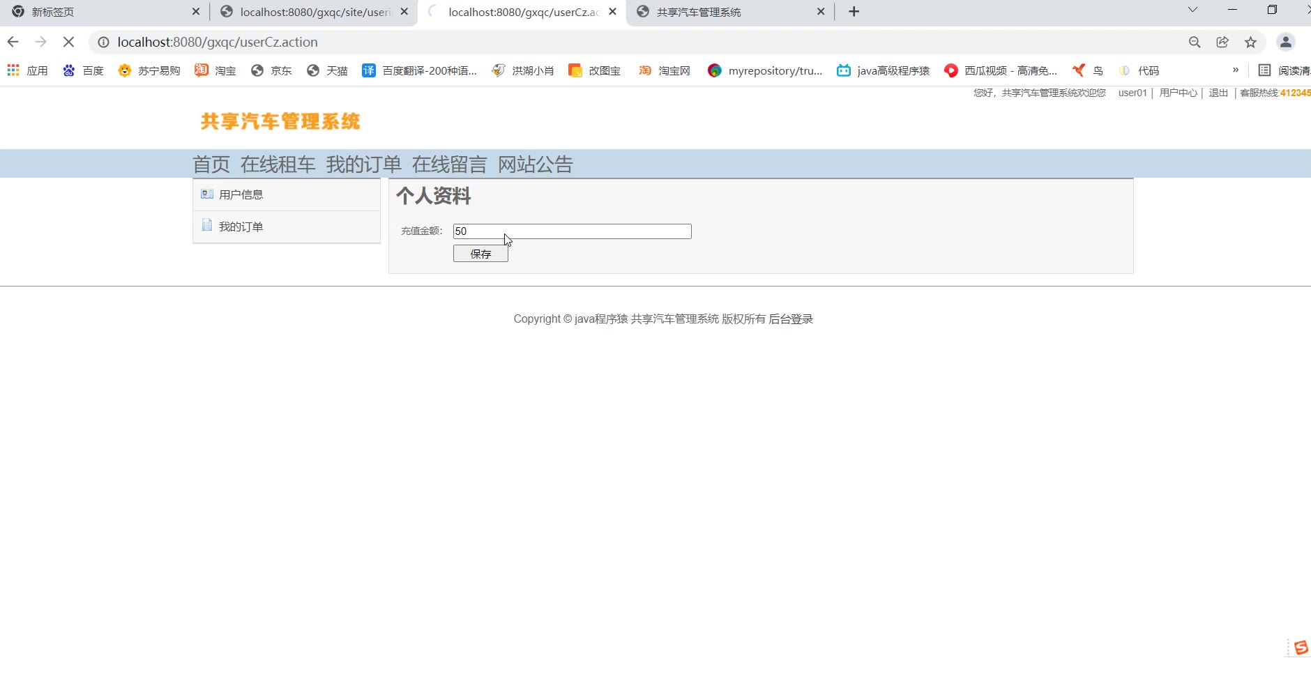The image size is (1311, 697).
Task: Open the browser profile avatar
Action: click(x=1286, y=43)
